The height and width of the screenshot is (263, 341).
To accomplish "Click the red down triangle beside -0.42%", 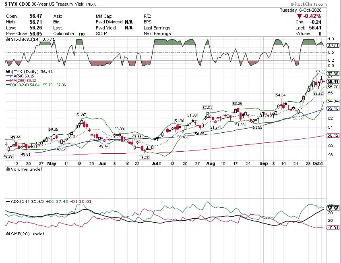I will (x=300, y=16).
